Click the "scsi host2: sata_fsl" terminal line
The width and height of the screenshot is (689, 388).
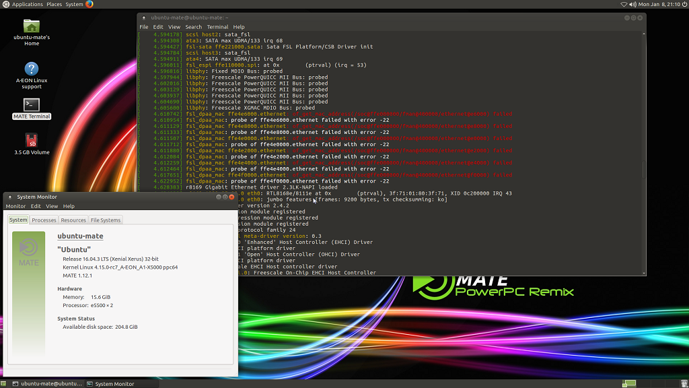pyautogui.click(x=218, y=34)
